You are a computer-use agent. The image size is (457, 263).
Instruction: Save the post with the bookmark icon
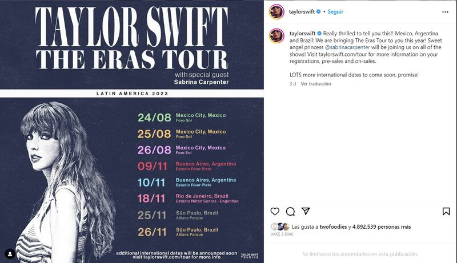click(446, 211)
